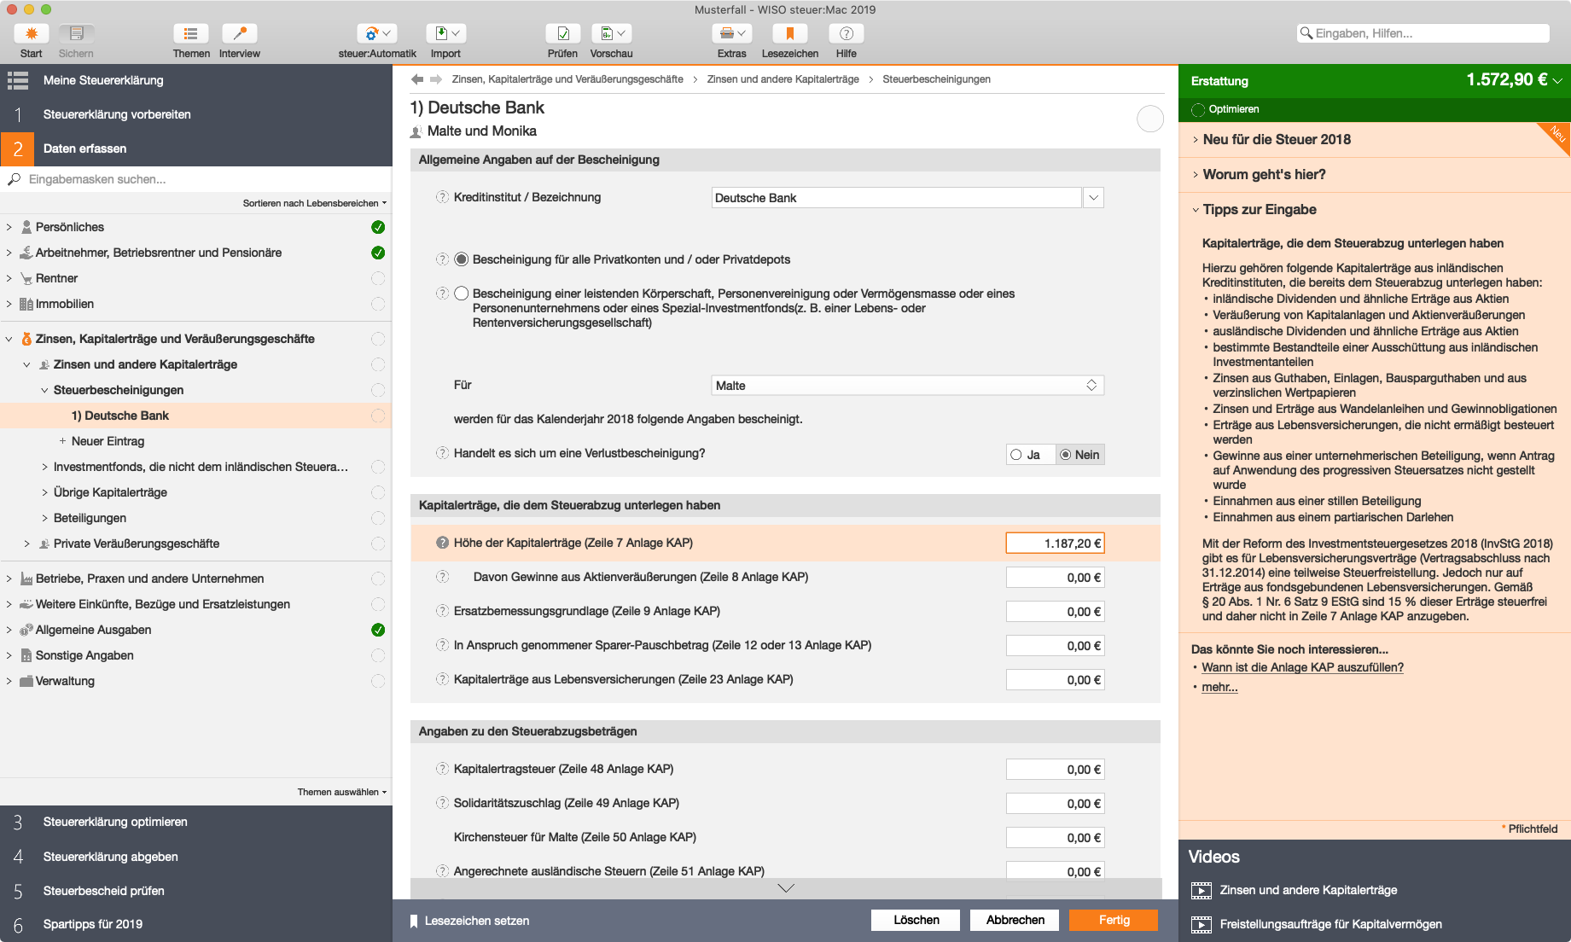Play the Zinsen und andere Kapitalerträge video
1571x942 pixels.
[1201, 891]
